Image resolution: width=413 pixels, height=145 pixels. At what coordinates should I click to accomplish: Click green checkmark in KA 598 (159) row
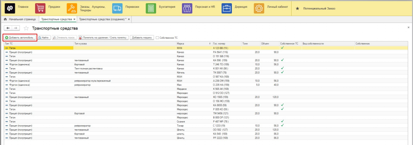282,60
